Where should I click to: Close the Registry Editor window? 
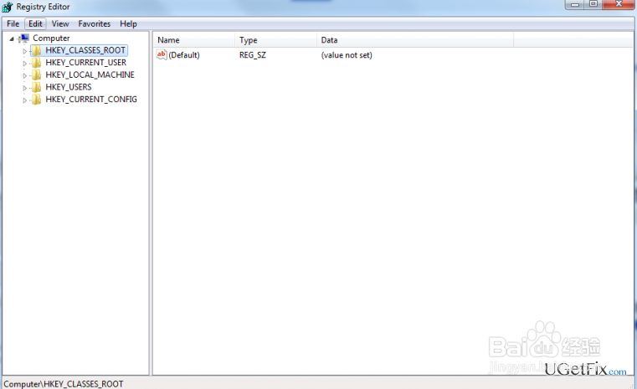pyautogui.click(x=619, y=4)
